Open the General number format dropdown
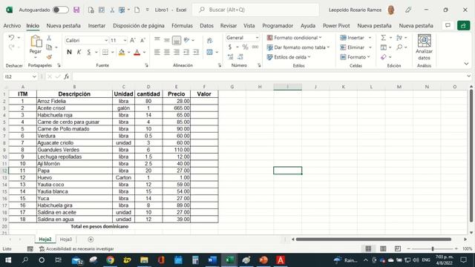Screen dimensions: 475x267 (x=257, y=38)
